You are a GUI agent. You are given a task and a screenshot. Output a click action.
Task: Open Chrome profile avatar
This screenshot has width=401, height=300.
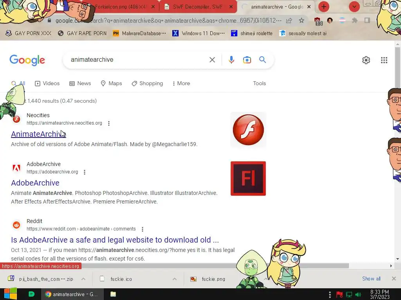coord(330,20)
